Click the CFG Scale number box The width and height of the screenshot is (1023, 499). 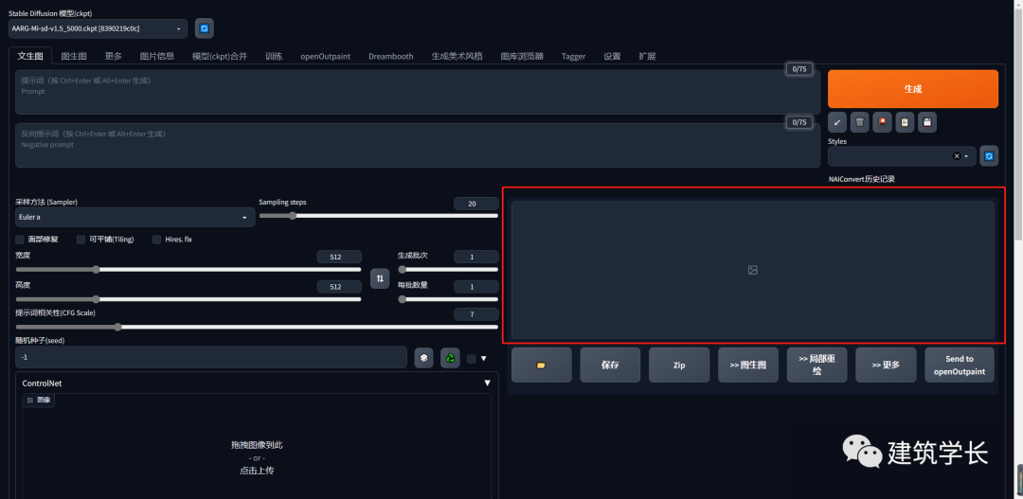pyautogui.click(x=476, y=314)
